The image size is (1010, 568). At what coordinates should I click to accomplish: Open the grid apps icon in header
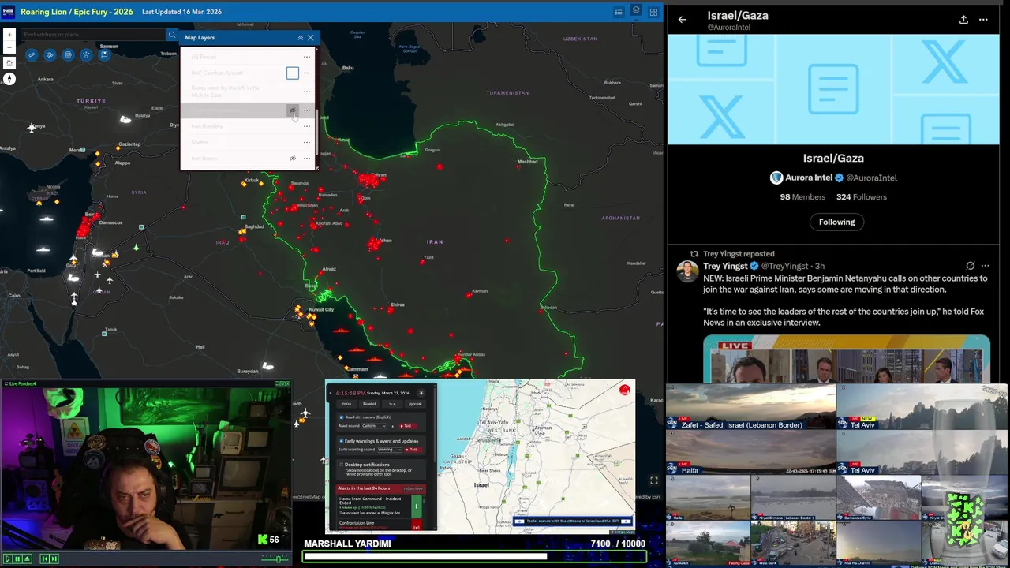click(653, 12)
